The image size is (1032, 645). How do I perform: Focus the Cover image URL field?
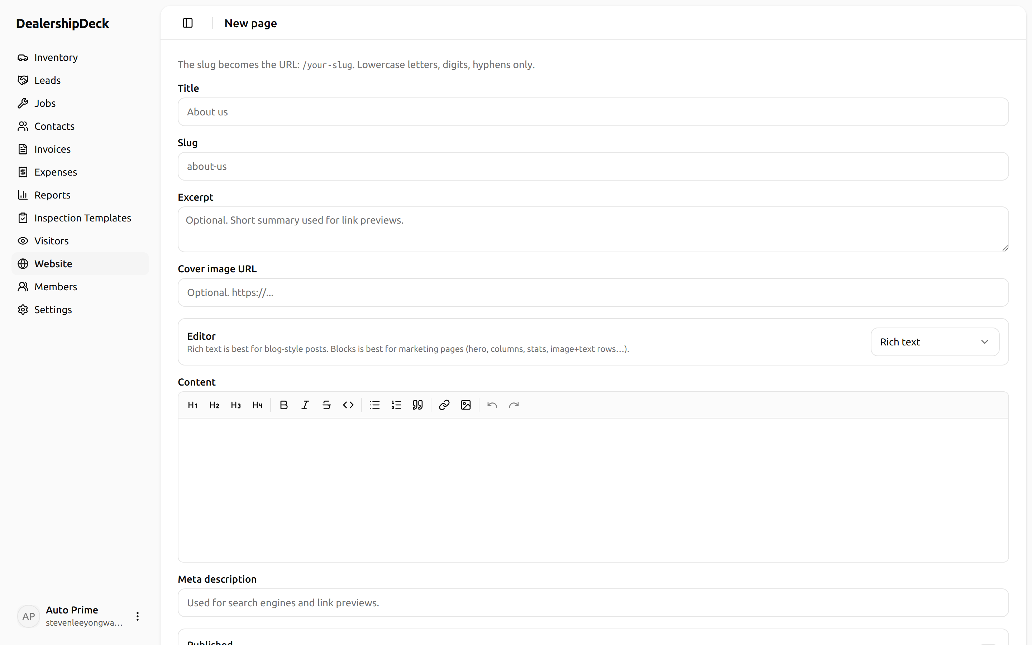tap(593, 293)
